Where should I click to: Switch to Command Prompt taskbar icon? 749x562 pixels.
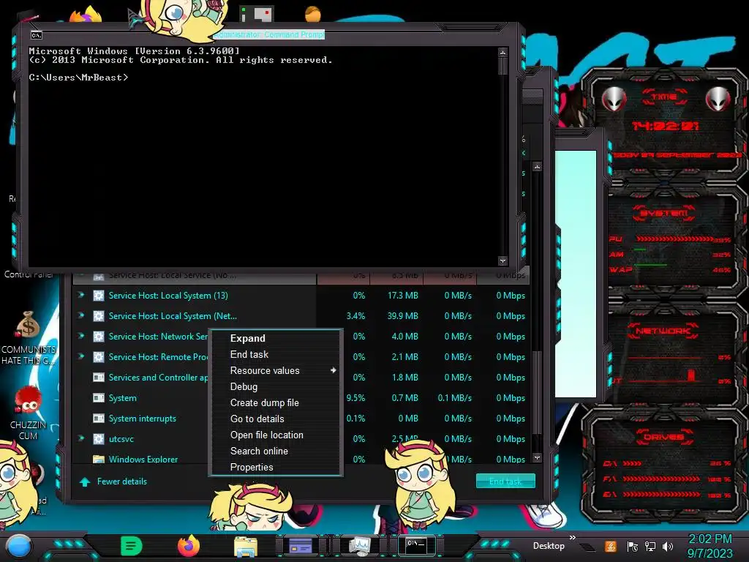click(x=416, y=546)
